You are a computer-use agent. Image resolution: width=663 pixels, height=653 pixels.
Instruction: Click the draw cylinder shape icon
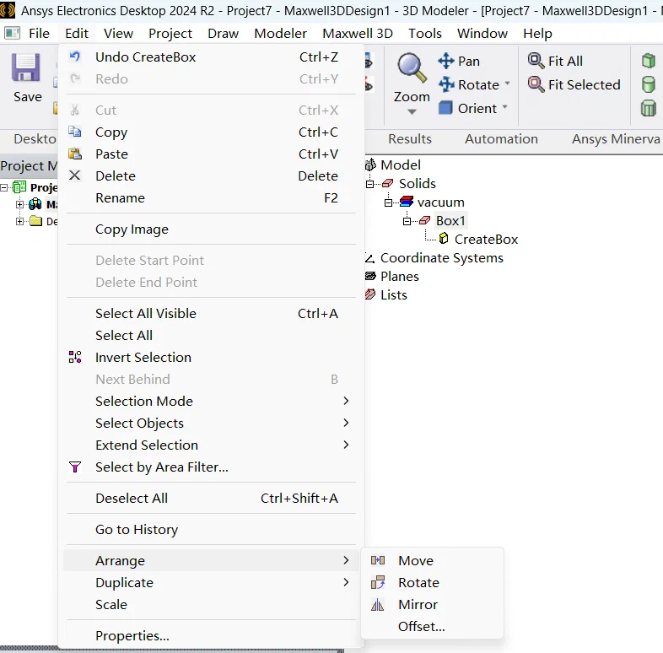(648, 84)
